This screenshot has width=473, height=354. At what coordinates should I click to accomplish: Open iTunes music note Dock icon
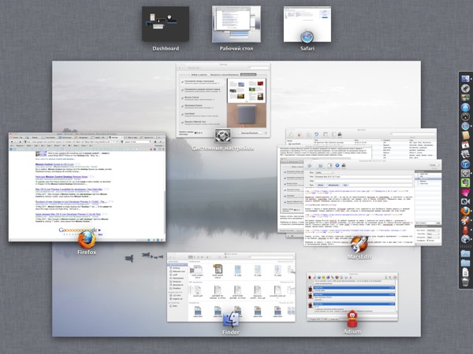(465, 164)
